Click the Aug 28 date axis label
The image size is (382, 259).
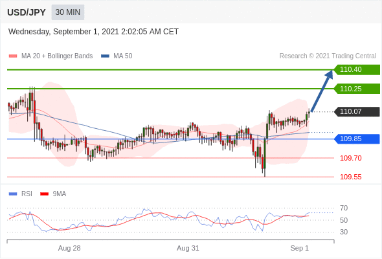tap(69, 248)
